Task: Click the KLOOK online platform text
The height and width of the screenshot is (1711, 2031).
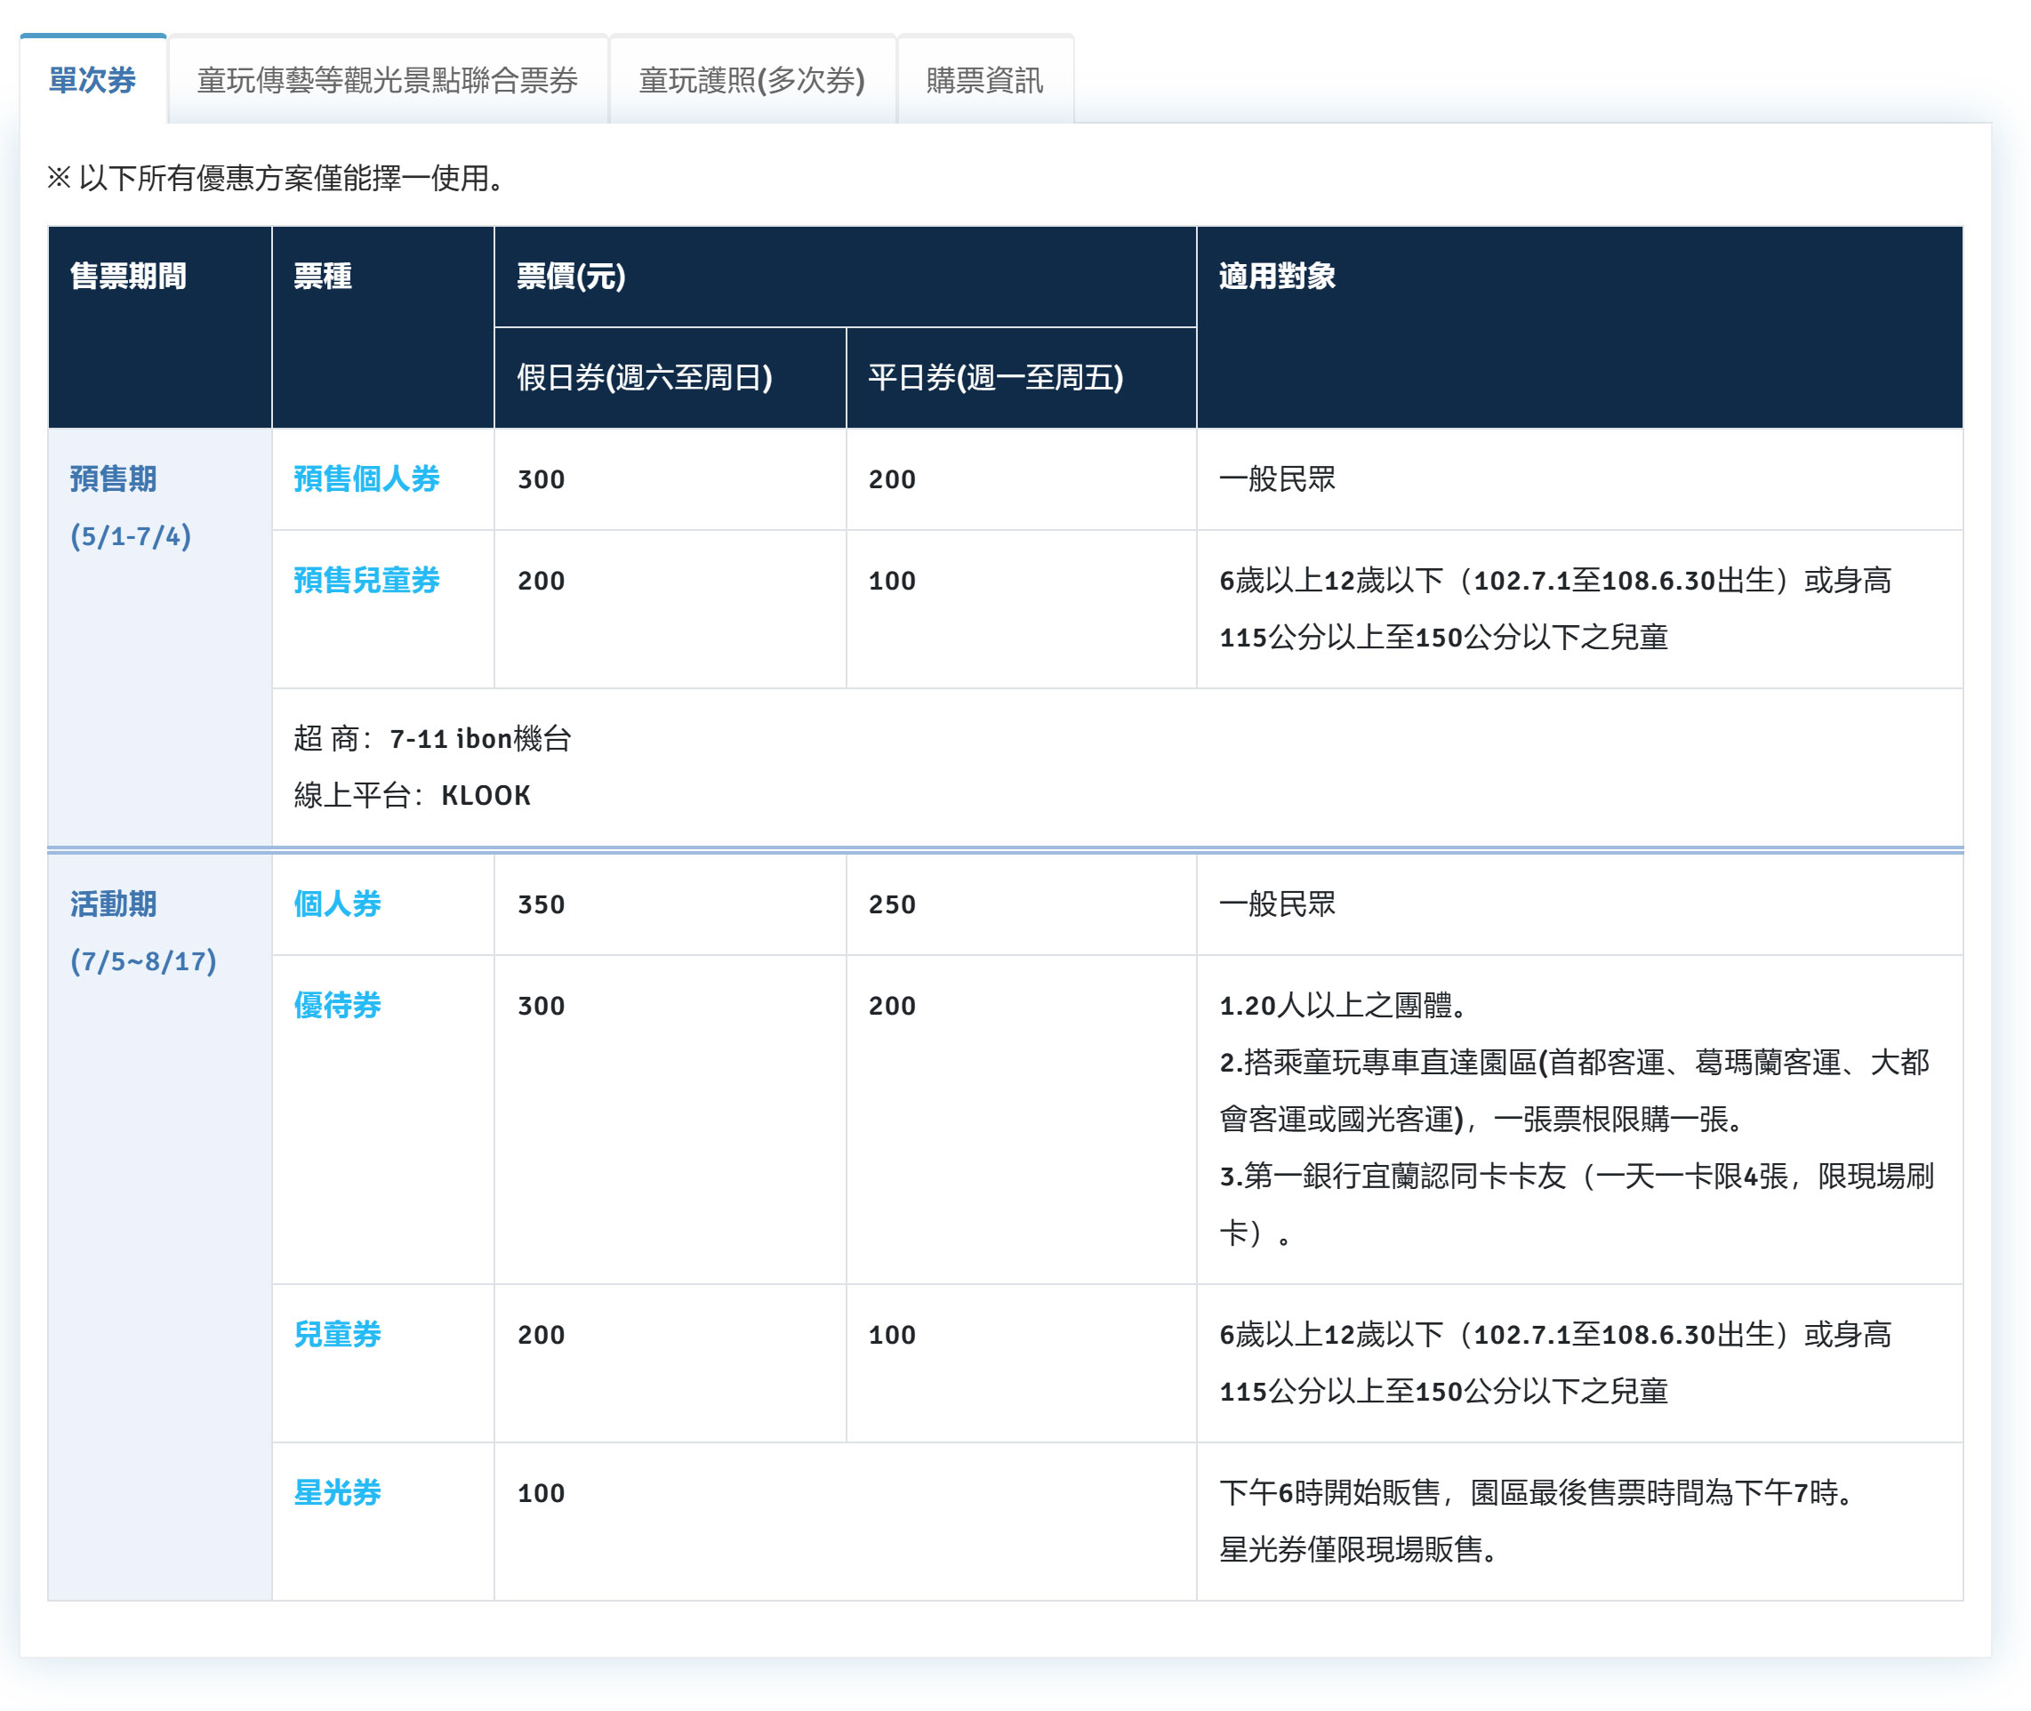Action: [486, 795]
